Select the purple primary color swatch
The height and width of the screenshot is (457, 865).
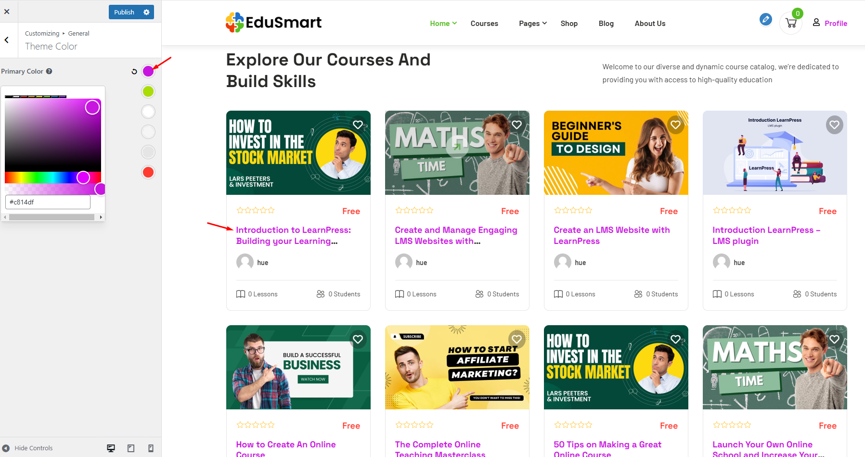tap(148, 71)
